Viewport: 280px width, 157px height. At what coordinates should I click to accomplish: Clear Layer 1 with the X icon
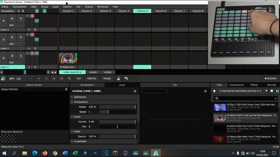pyautogui.click(x=3, y=58)
